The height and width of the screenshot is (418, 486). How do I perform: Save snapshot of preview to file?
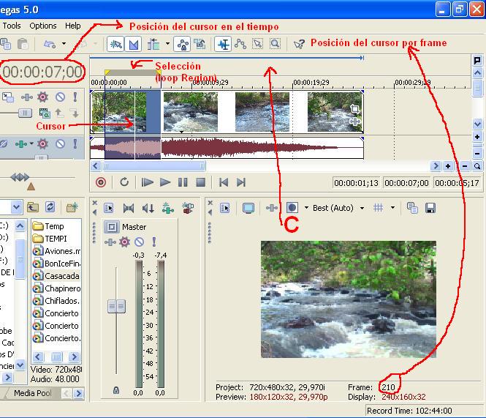[430, 208]
